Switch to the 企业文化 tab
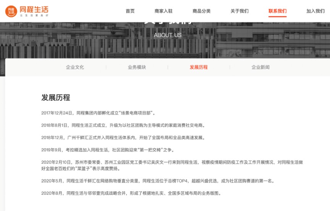 click(x=75, y=67)
